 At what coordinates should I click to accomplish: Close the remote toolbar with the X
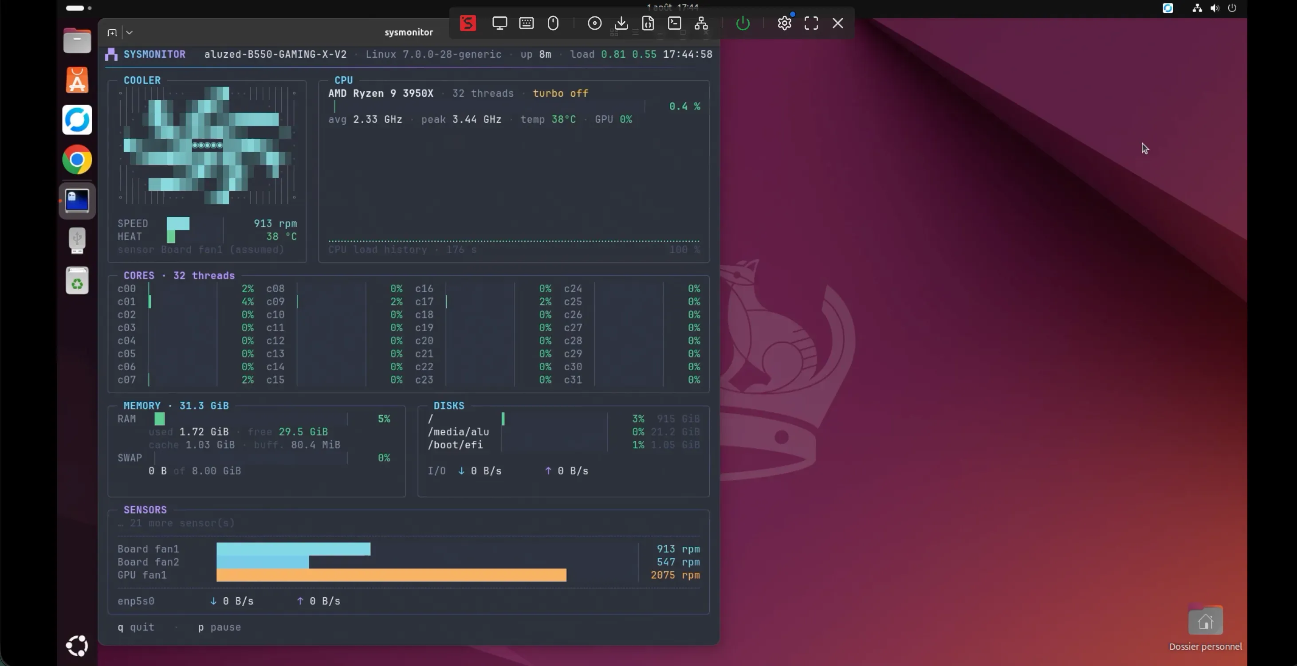[837, 23]
